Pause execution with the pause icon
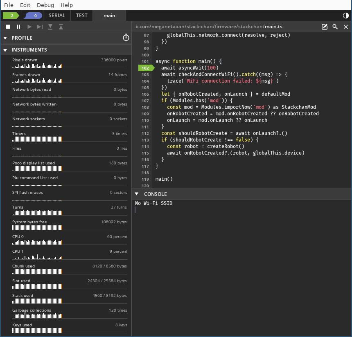 point(18,27)
